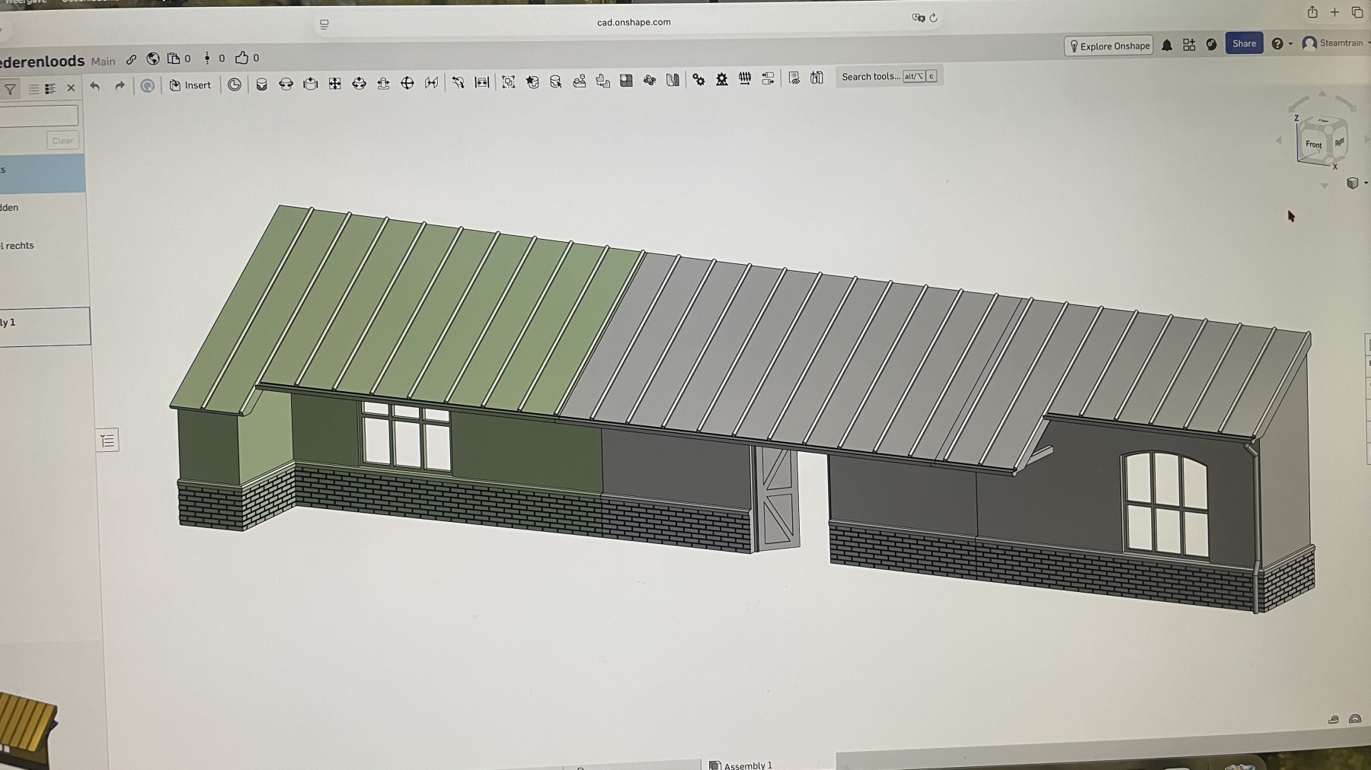
Task: Click the document link icon
Action: coord(131,59)
